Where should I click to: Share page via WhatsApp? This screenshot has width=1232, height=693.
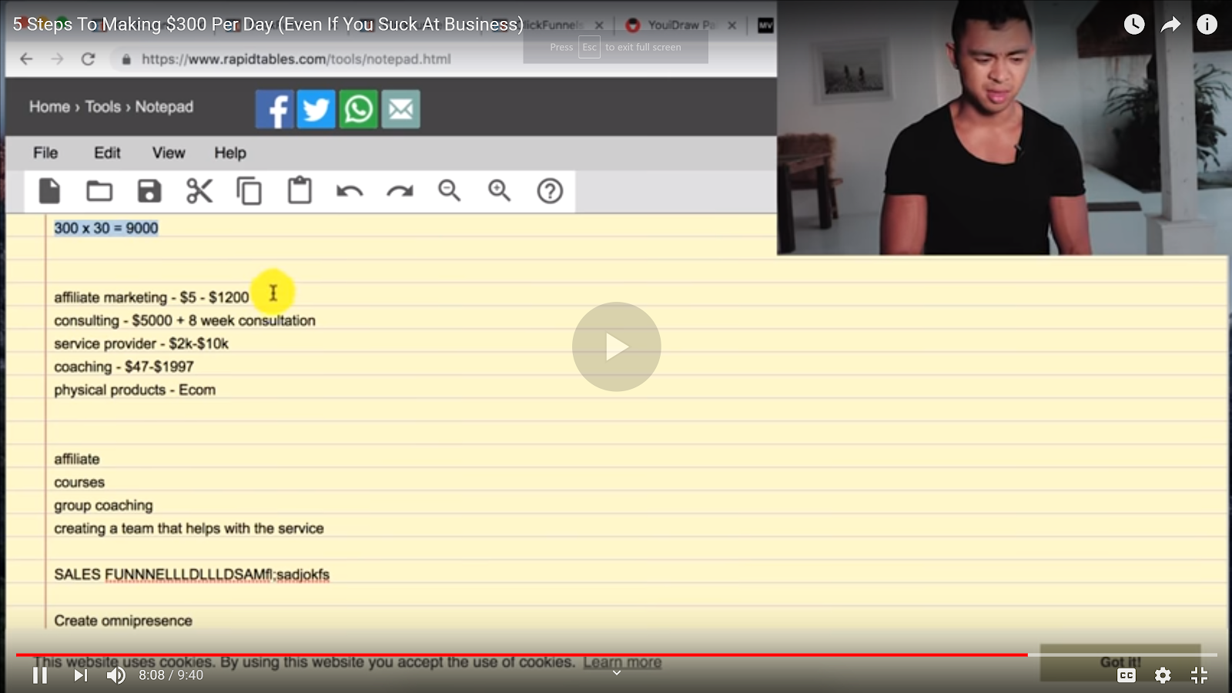[359, 109]
